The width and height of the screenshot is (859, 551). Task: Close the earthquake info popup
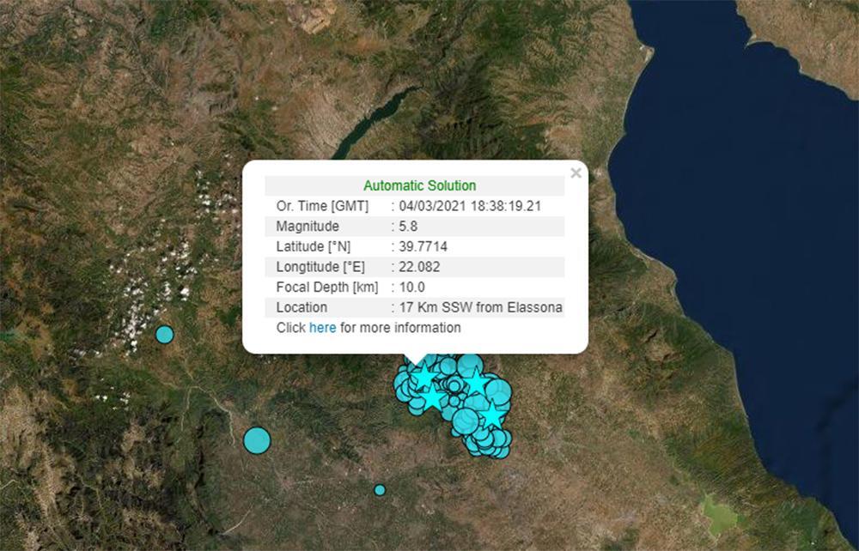click(576, 173)
